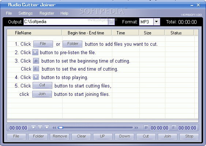
Task: Move item with the Down button
Action: pyautogui.click(x=124, y=136)
